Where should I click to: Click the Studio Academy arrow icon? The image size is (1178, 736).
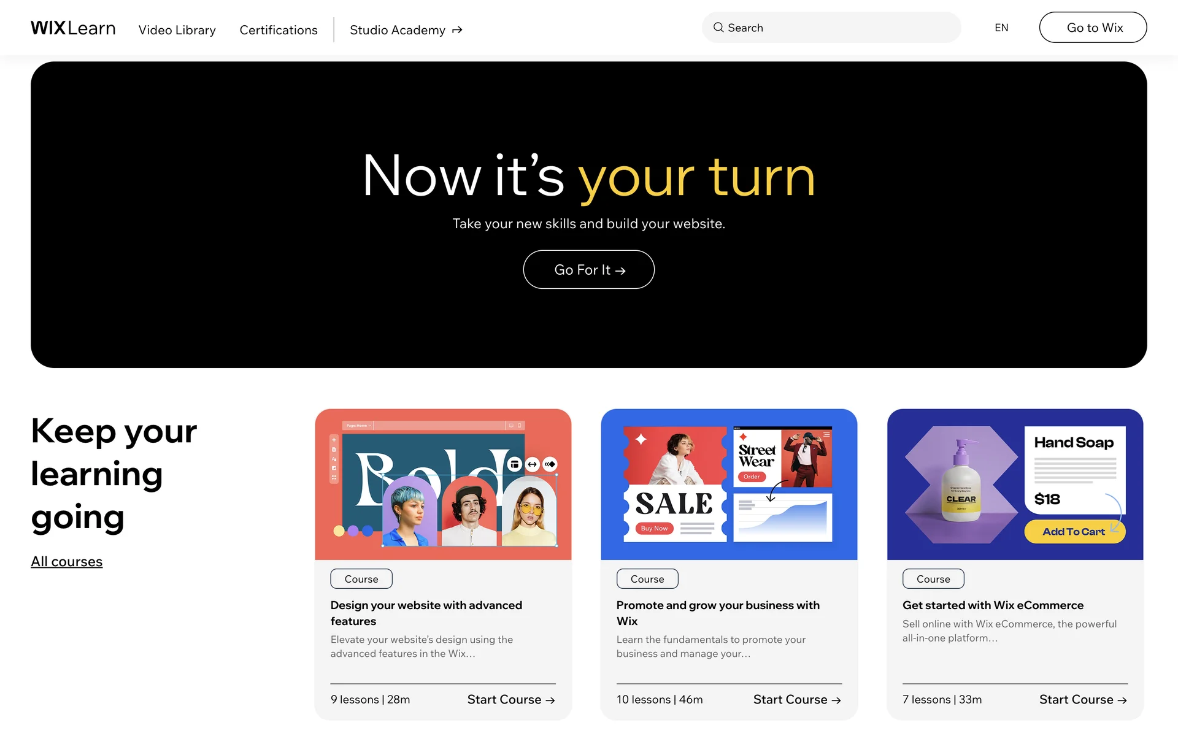(457, 30)
